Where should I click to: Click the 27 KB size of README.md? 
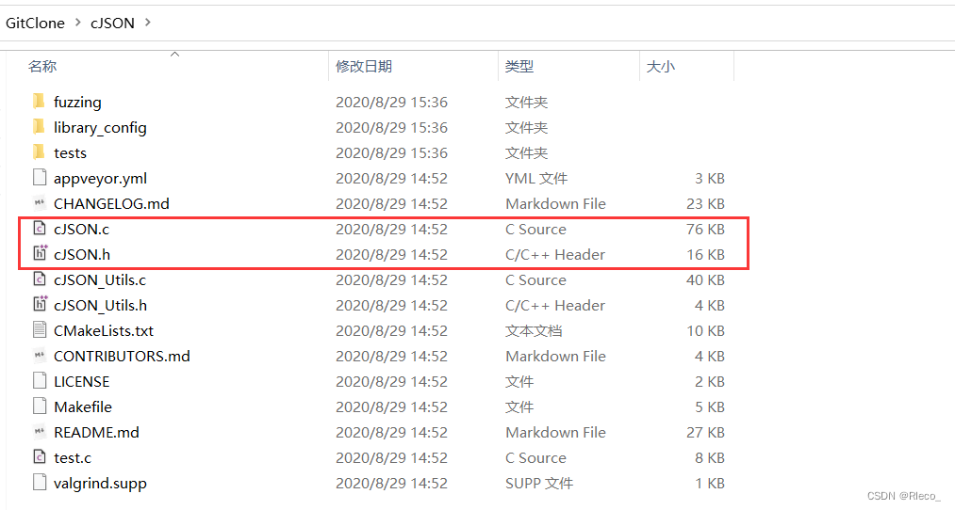(705, 433)
